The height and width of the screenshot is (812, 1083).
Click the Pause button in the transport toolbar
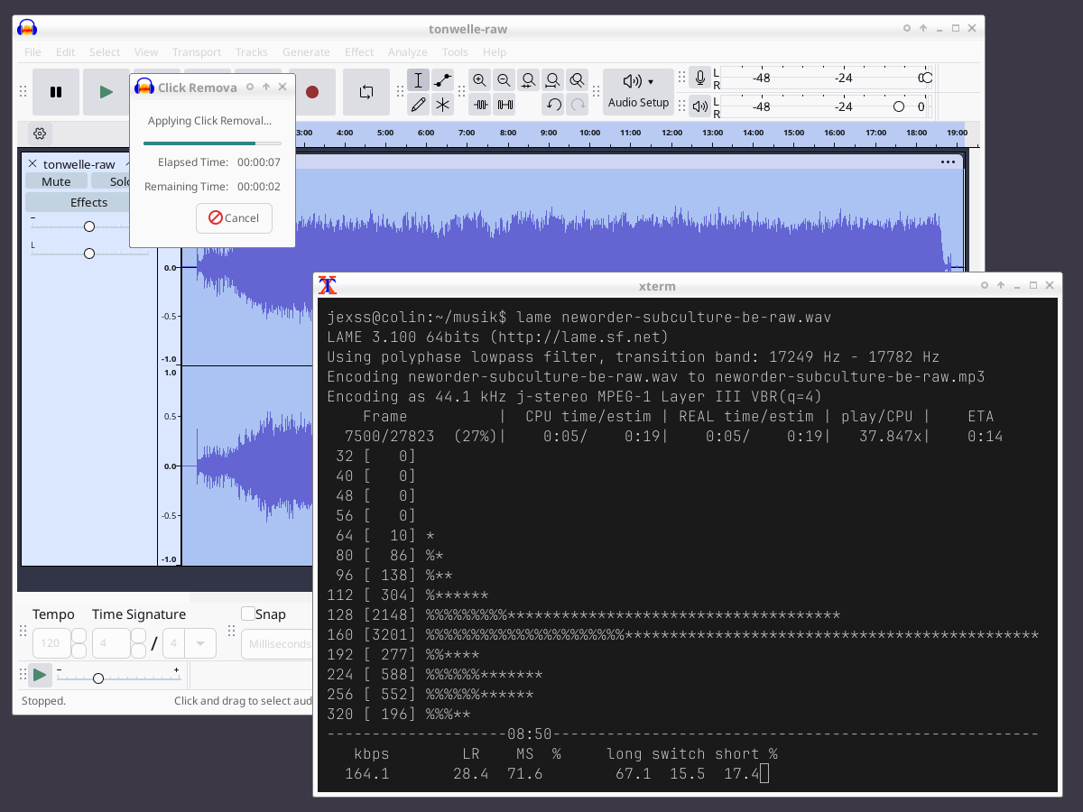tap(56, 92)
